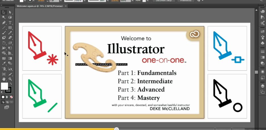Open the Color Guide panel
Viewport: 266px width, 130px height.
[x=262, y=17]
